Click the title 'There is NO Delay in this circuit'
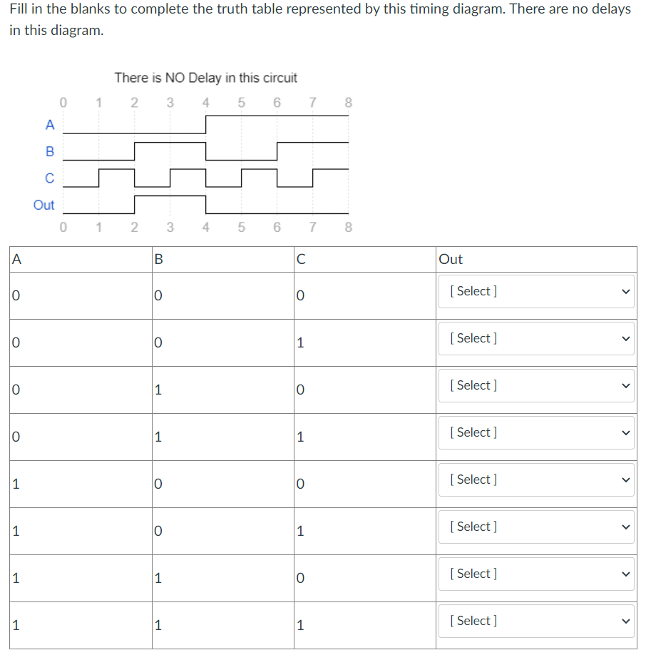Viewport: 646px width, 660px height. pos(207,78)
